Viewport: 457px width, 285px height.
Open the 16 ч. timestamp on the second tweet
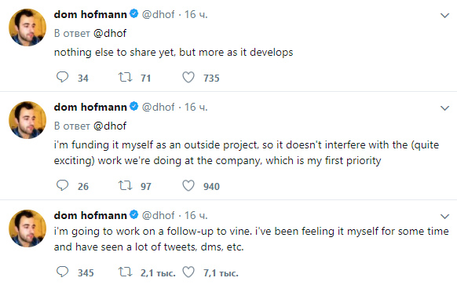[x=196, y=108]
